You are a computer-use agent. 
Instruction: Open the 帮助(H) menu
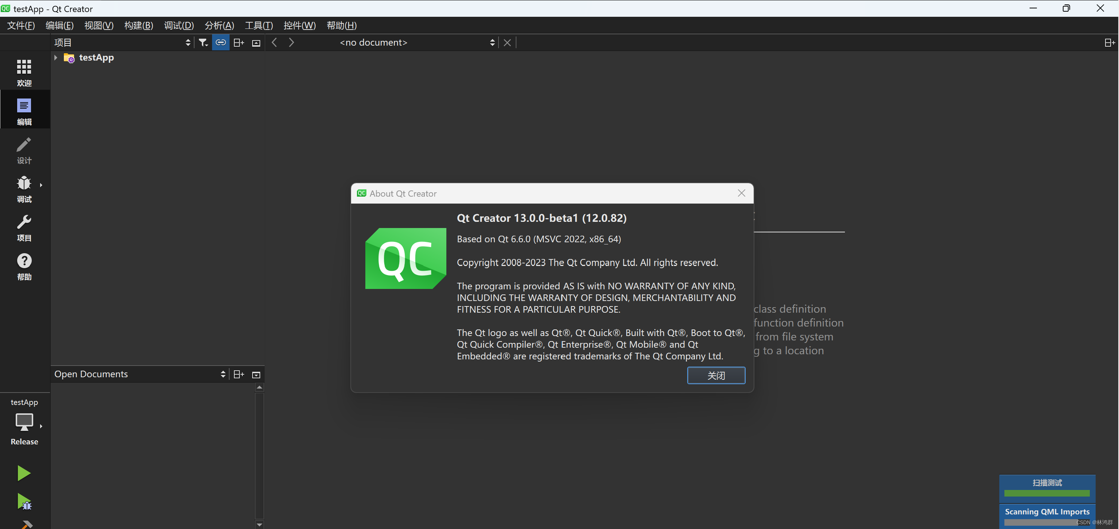pyautogui.click(x=342, y=26)
